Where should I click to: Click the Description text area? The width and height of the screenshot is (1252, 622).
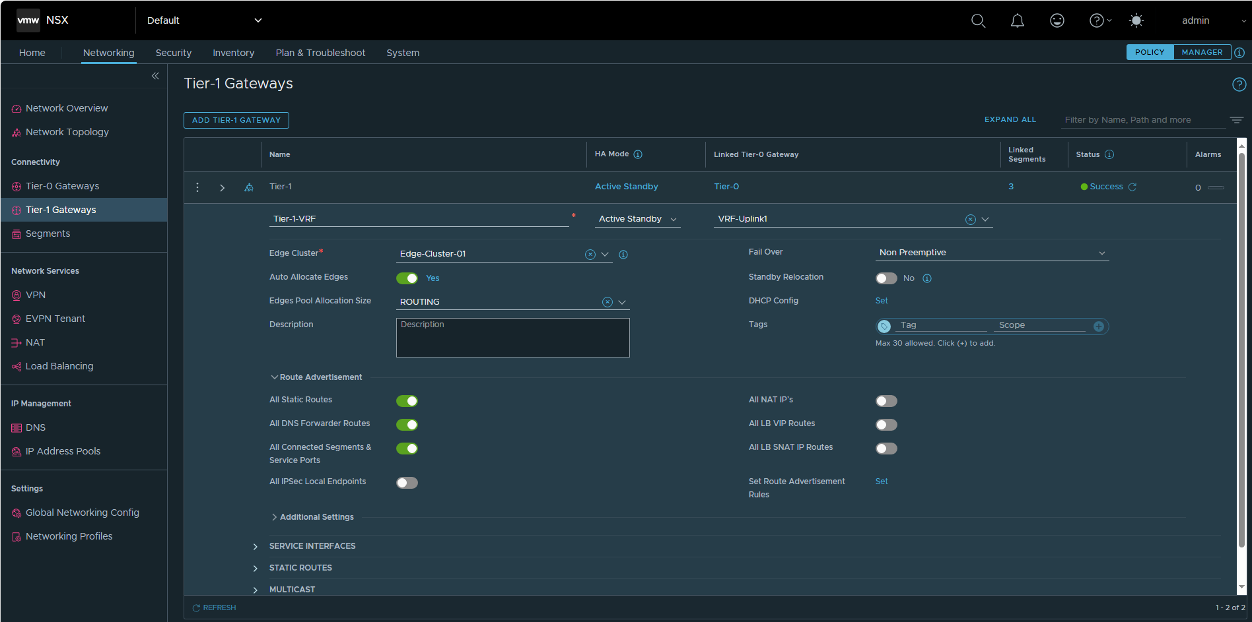(512, 338)
